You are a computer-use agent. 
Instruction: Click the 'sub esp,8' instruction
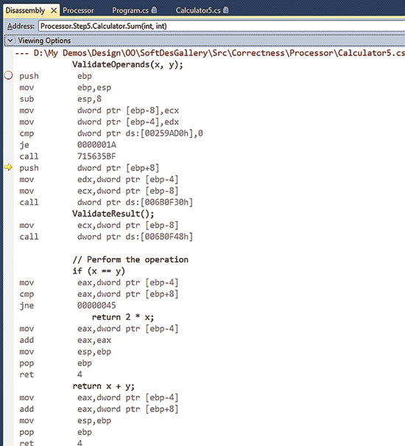[60, 99]
